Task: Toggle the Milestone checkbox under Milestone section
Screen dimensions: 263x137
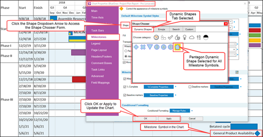Action: click(125, 79)
